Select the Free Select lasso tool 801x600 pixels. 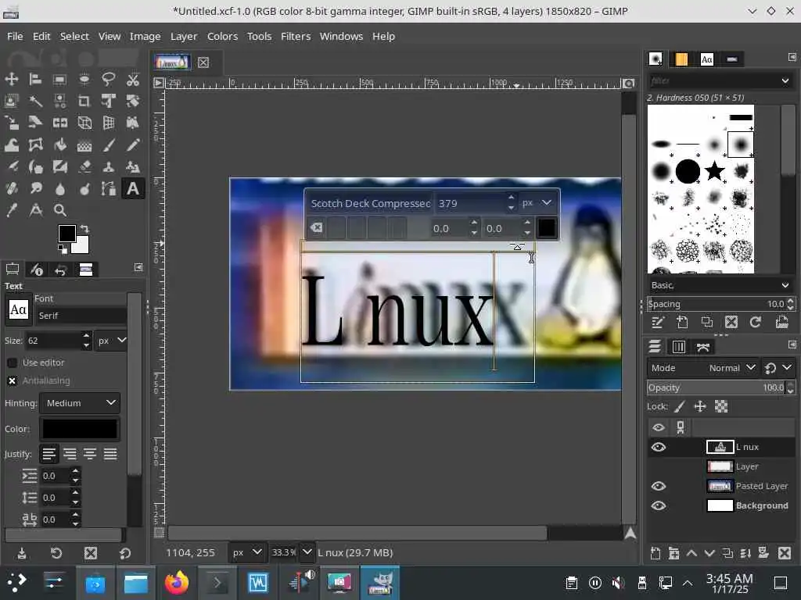(108, 79)
